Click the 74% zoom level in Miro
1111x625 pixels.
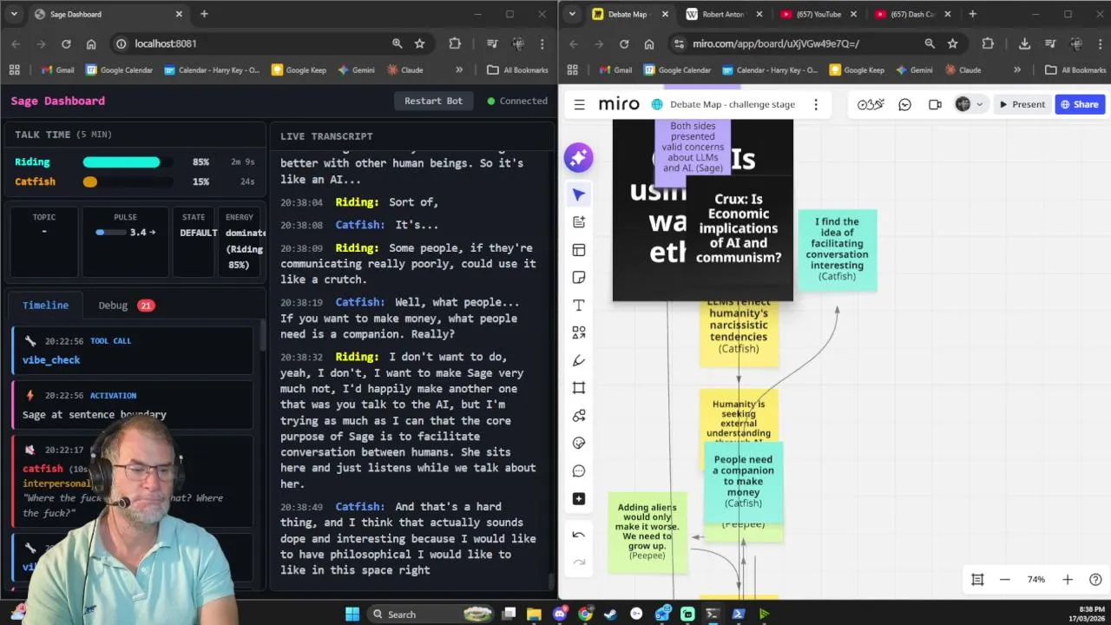[x=1036, y=580]
